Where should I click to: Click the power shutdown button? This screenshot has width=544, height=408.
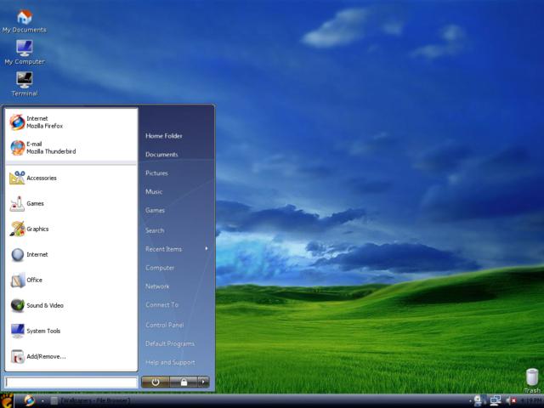click(x=156, y=382)
